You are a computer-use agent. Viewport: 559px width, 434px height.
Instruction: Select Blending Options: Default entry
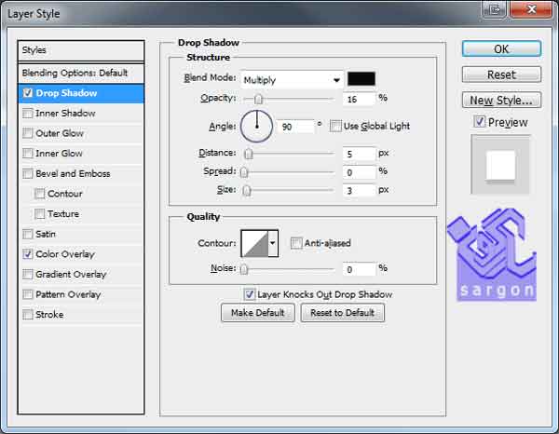[x=81, y=73]
